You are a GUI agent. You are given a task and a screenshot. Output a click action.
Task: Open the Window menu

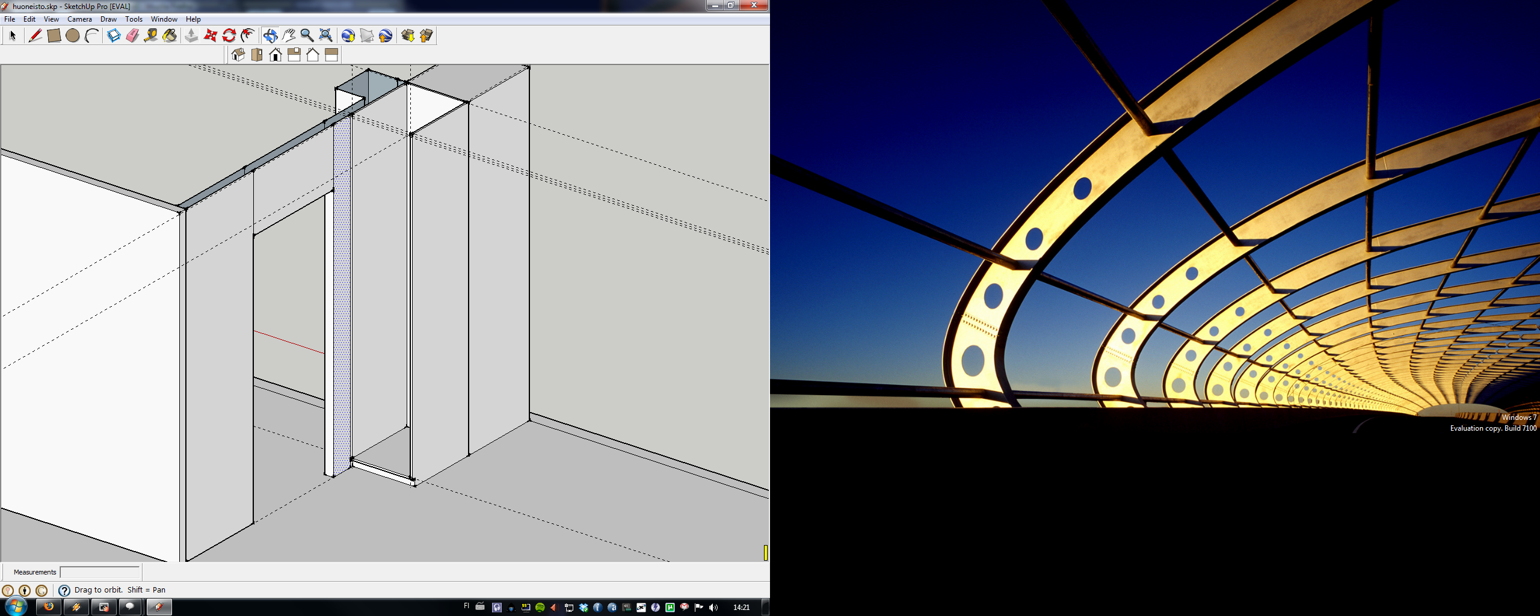point(164,19)
